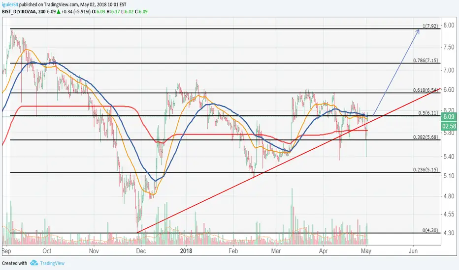Open the TradingView link in the footer
459x270 pixels.
(x=52, y=263)
